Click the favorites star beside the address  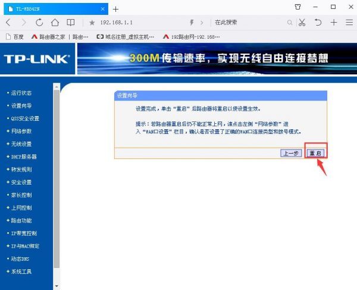92,23
